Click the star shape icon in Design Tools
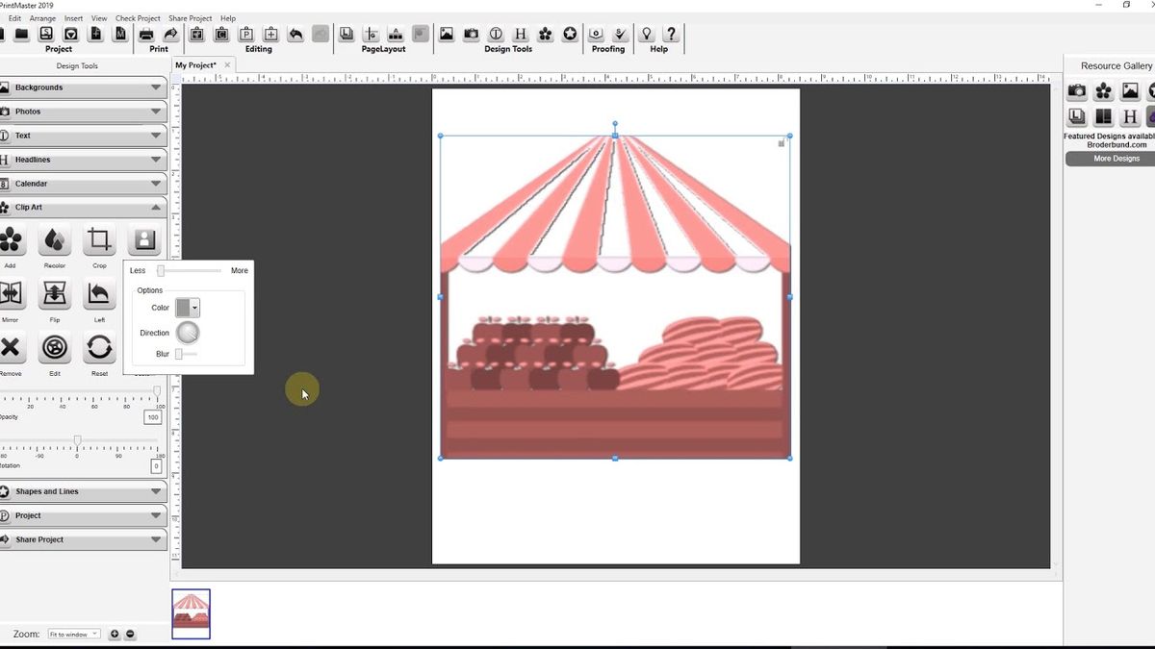The width and height of the screenshot is (1155, 649). [x=570, y=34]
